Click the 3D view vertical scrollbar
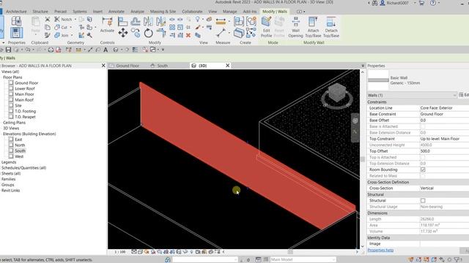The image size is (469, 263). (x=363, y=159)
